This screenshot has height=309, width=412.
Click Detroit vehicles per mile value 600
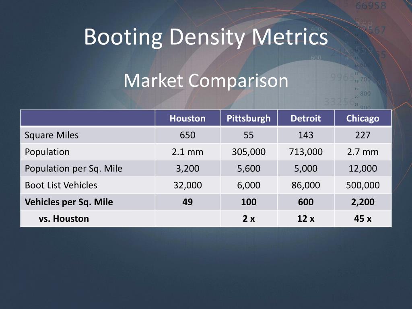[306, 202]
